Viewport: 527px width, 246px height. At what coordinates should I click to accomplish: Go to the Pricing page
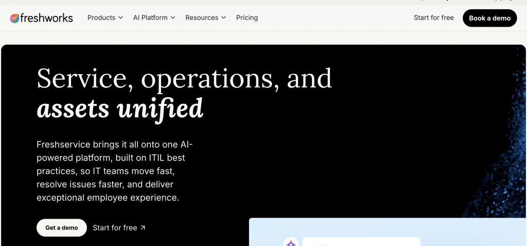[247, 18]
